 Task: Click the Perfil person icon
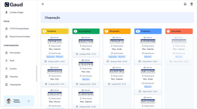tap(7, 61)
